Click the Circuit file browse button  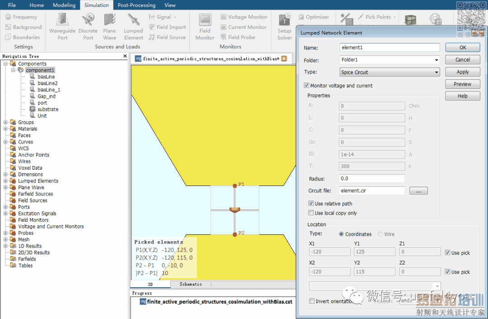point(418,191)
